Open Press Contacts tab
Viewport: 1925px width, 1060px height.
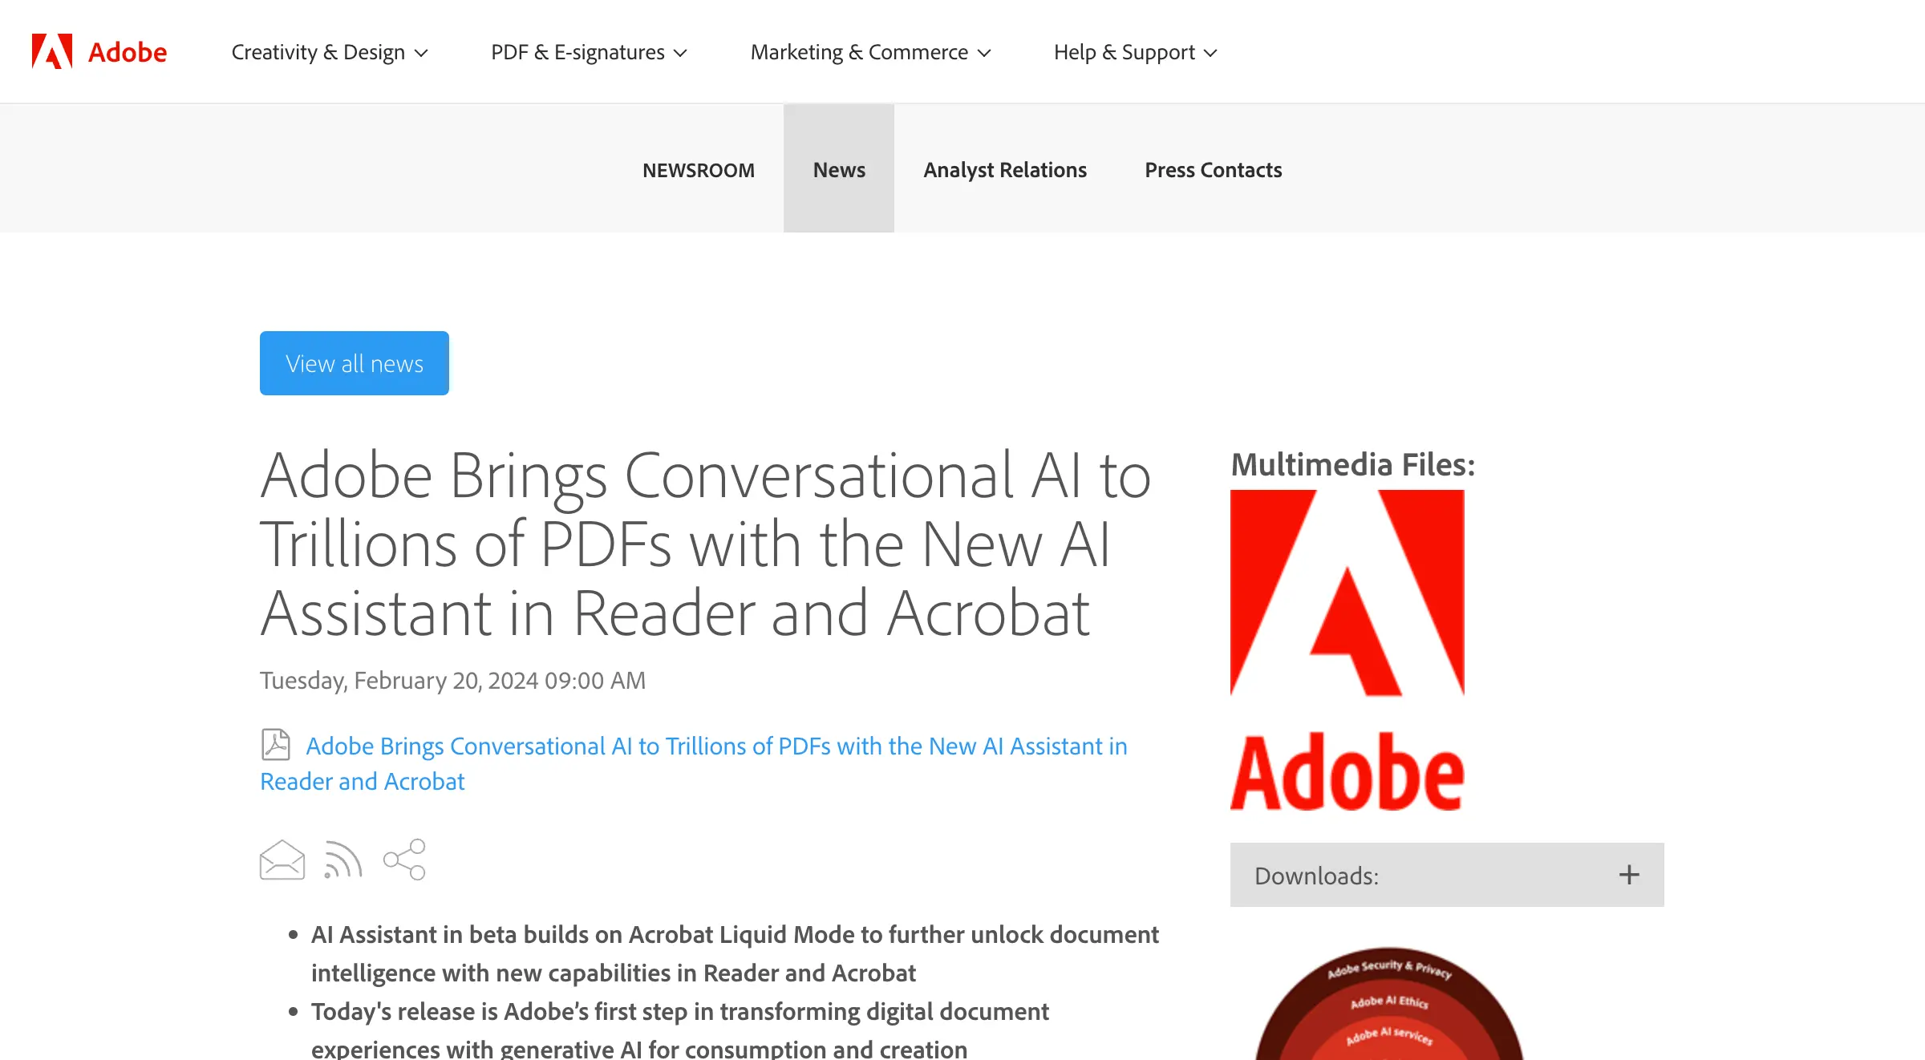[1214, 170]
